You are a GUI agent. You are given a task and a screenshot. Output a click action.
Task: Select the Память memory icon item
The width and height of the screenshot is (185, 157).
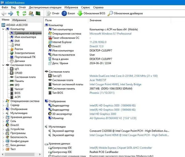(x=12, y=81)
